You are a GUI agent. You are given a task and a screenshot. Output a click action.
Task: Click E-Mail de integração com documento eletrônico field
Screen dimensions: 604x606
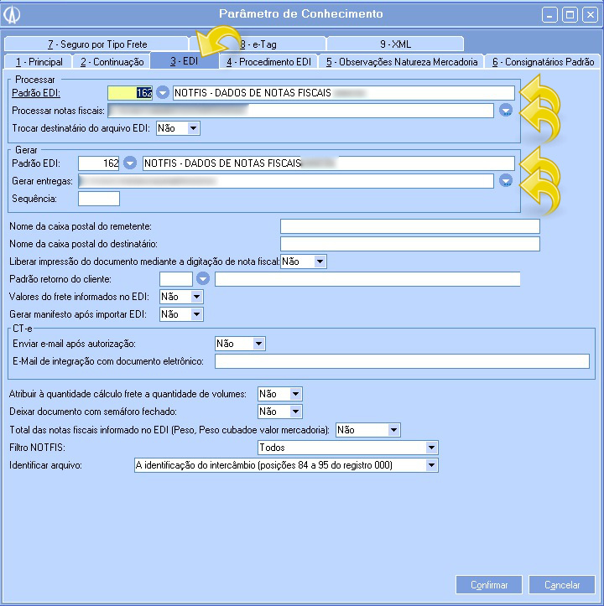click(402, 361)
